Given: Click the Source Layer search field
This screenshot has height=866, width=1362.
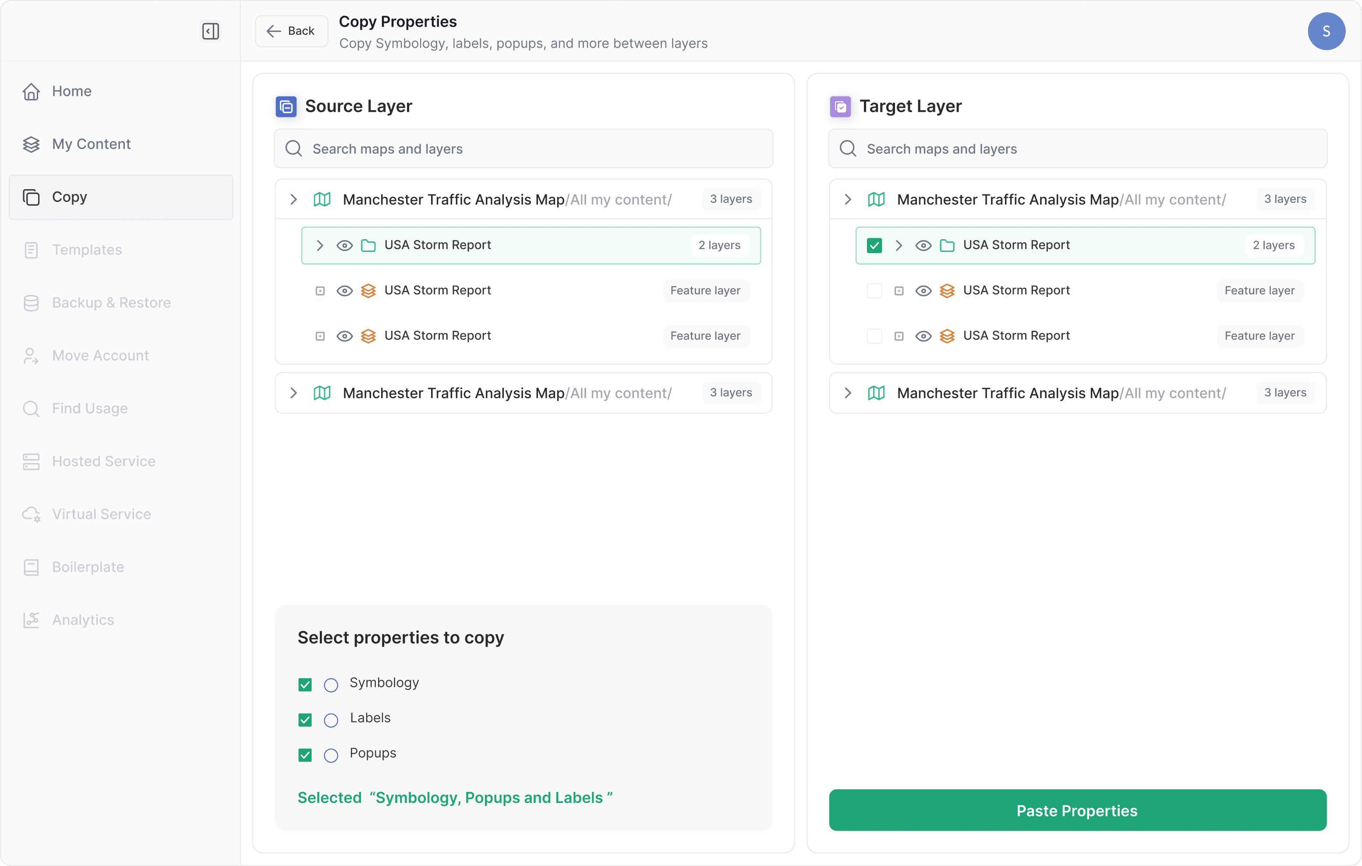Looking at the screenshot, I should tap(523, 149).
